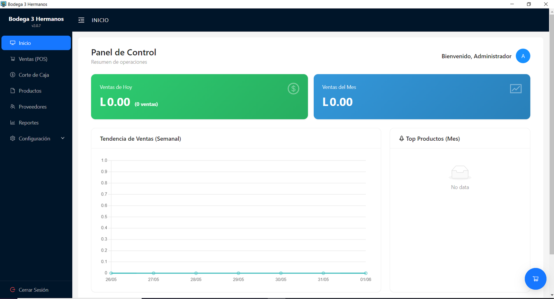554x299 pixels.
Task: Click the Panel de Control heading
Action: coord(124,52)
